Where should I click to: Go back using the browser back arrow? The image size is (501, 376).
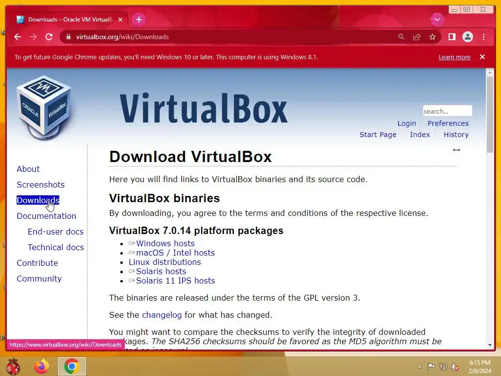[x=18, y=37]
